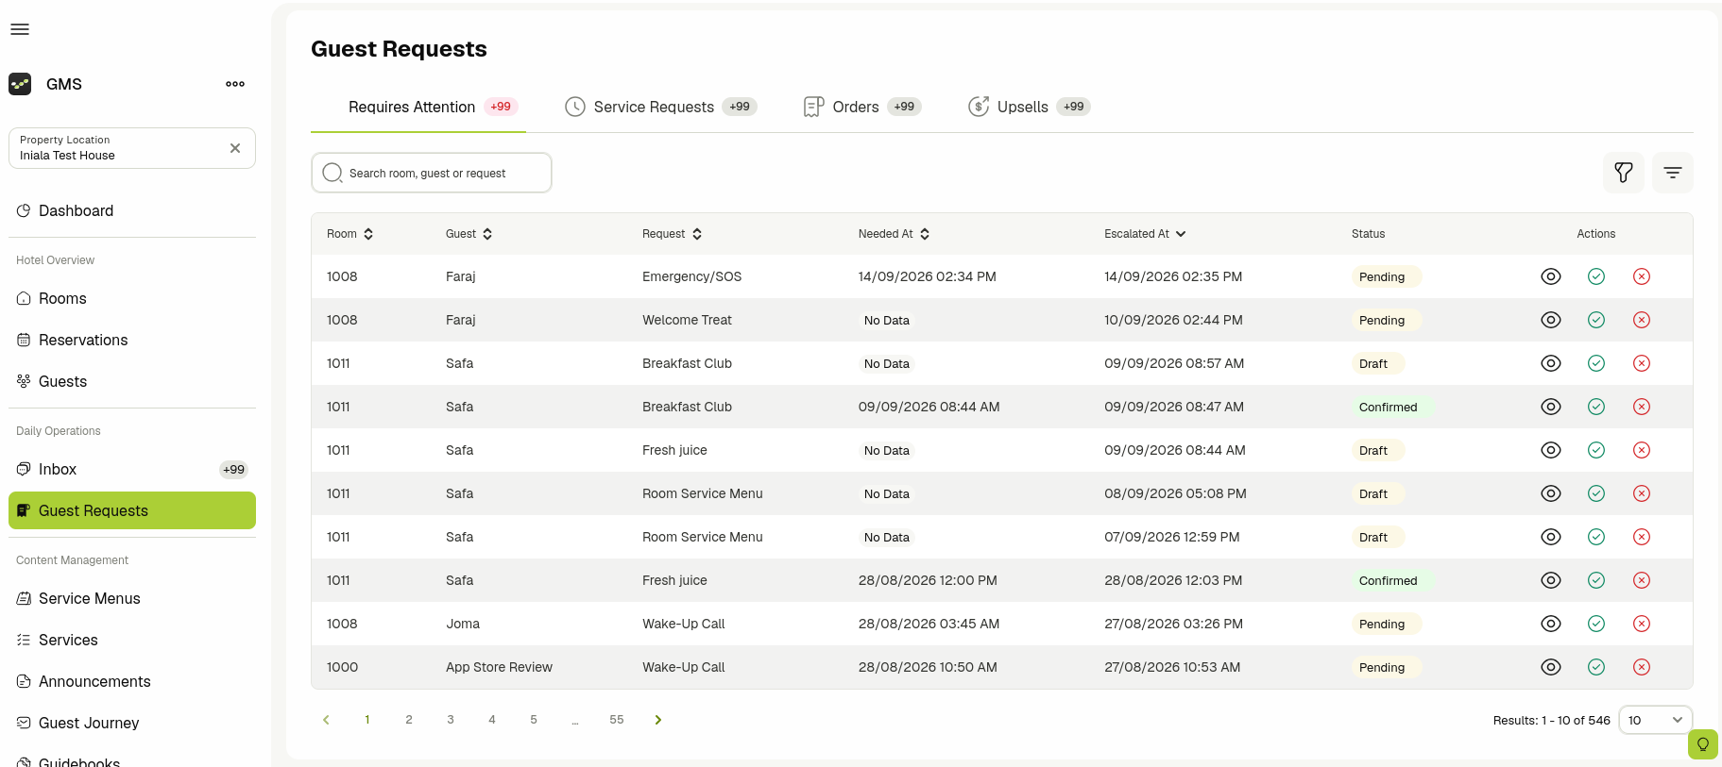Switch to Service Requests tab
The image size is (1722, 767).
click(x=660, y=107)
